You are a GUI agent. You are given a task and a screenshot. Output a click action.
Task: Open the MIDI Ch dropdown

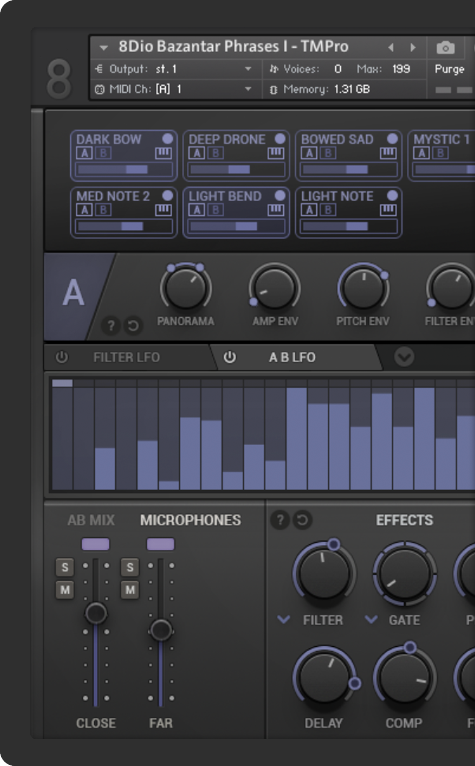tap(248, 89)
